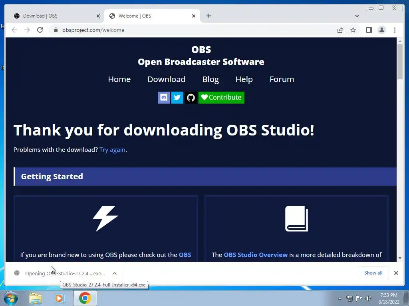409x306 pixels.
Task: Reload the current page
Action: [x=40, y=30]
